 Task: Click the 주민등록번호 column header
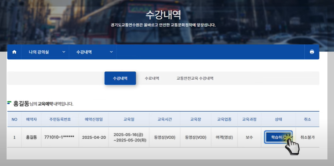pyautogui.click(x=60, y=119)
